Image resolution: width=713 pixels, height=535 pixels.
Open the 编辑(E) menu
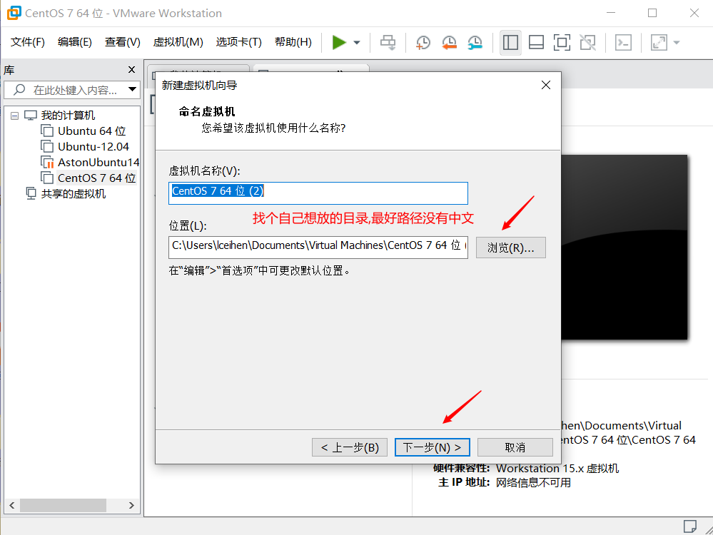coord(75,42)
